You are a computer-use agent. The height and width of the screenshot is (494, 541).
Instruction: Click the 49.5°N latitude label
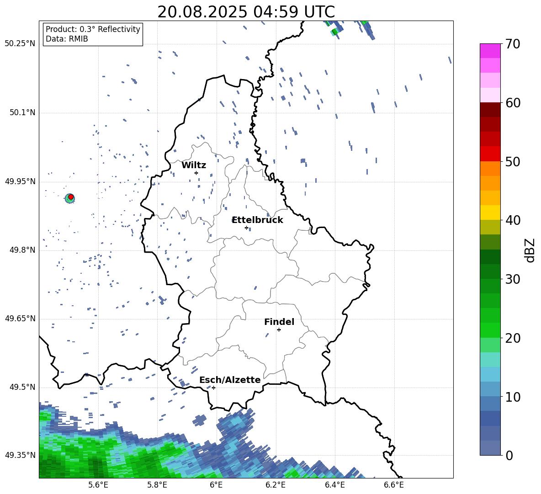coord(22,388)
